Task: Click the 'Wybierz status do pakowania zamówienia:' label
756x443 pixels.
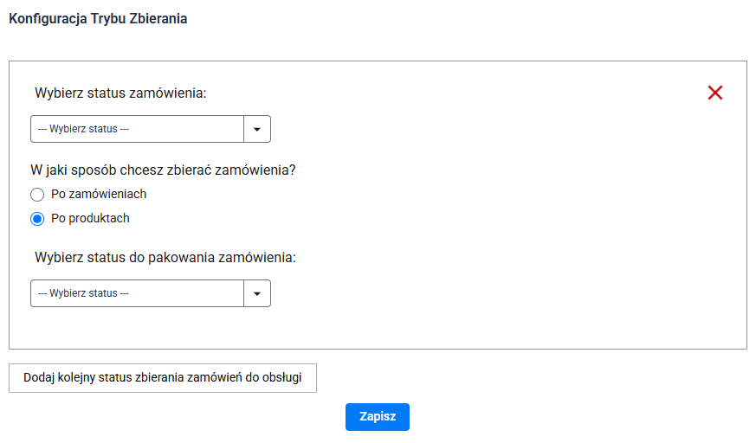Action: (x=165, y=257)
